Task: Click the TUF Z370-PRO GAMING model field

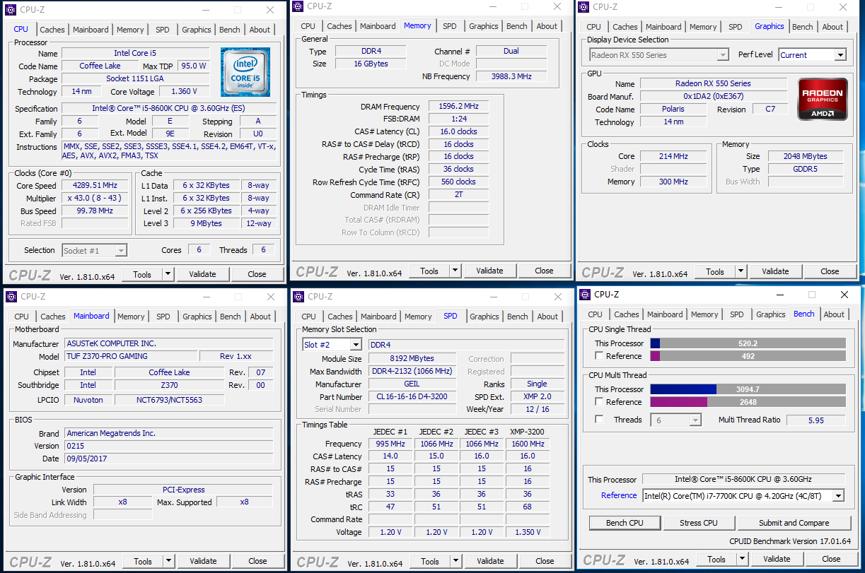Action: [x=131, y=356]
